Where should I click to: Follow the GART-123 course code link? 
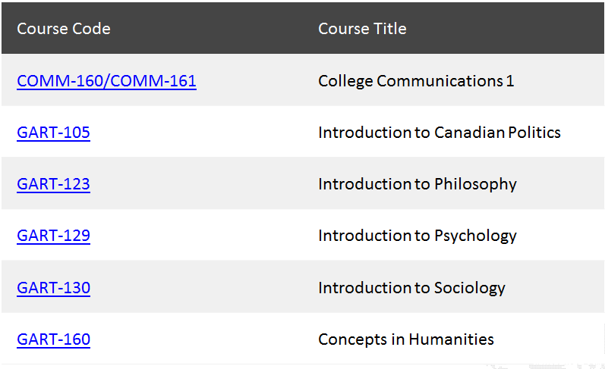(53, 184)
